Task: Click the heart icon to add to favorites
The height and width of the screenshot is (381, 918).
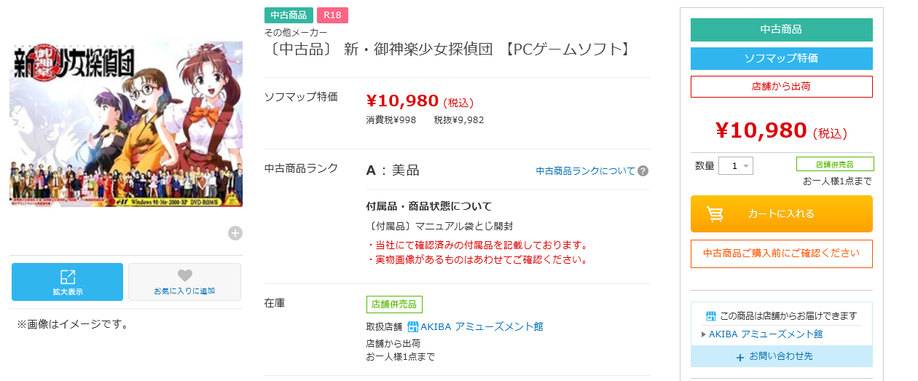Action: point(185,275)
